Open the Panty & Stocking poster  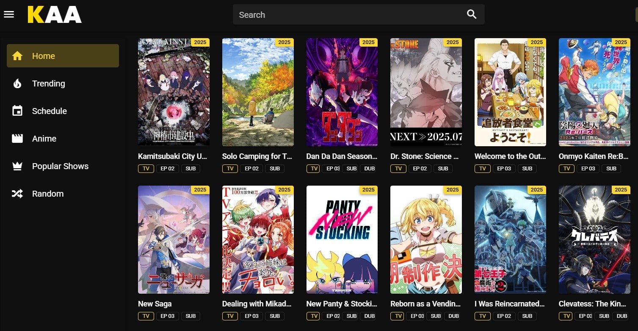tap(342, 239)
